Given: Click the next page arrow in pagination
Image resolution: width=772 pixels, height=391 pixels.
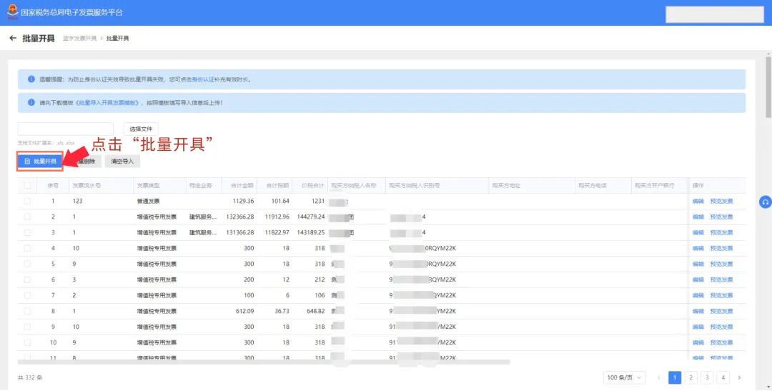Looking at the screenshot, I should pos(739,377).
